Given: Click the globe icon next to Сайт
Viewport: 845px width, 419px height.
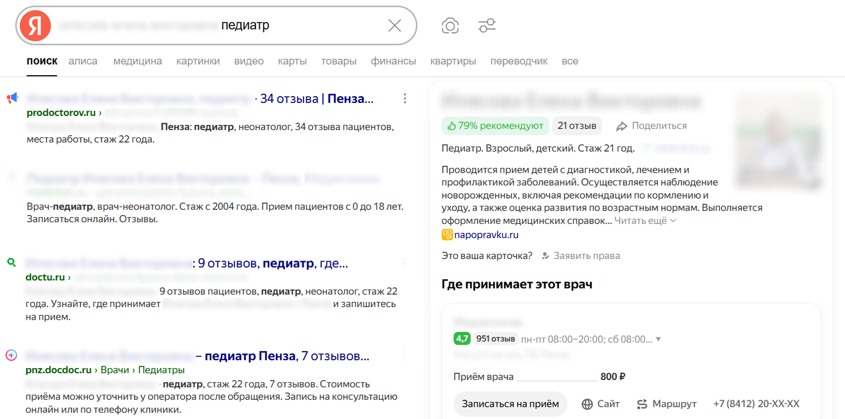Looking at the screenshot, I should [587, 404].
